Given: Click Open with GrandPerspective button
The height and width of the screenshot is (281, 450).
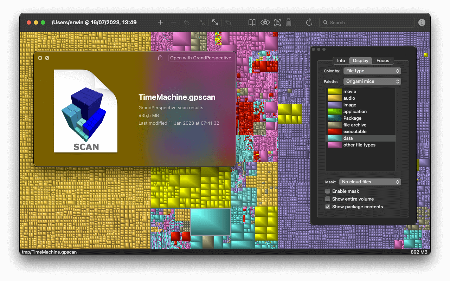Looking at the screenshot, I should click(x=201, y=58).
